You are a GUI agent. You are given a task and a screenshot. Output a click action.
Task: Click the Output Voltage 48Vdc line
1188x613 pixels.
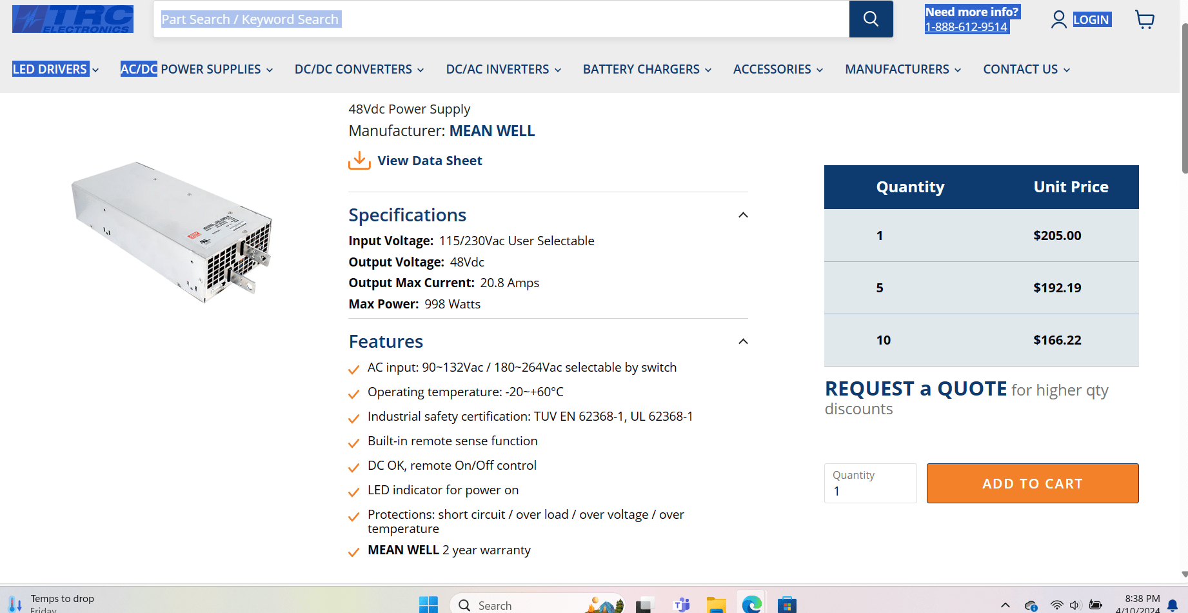(x=417, y=262)
